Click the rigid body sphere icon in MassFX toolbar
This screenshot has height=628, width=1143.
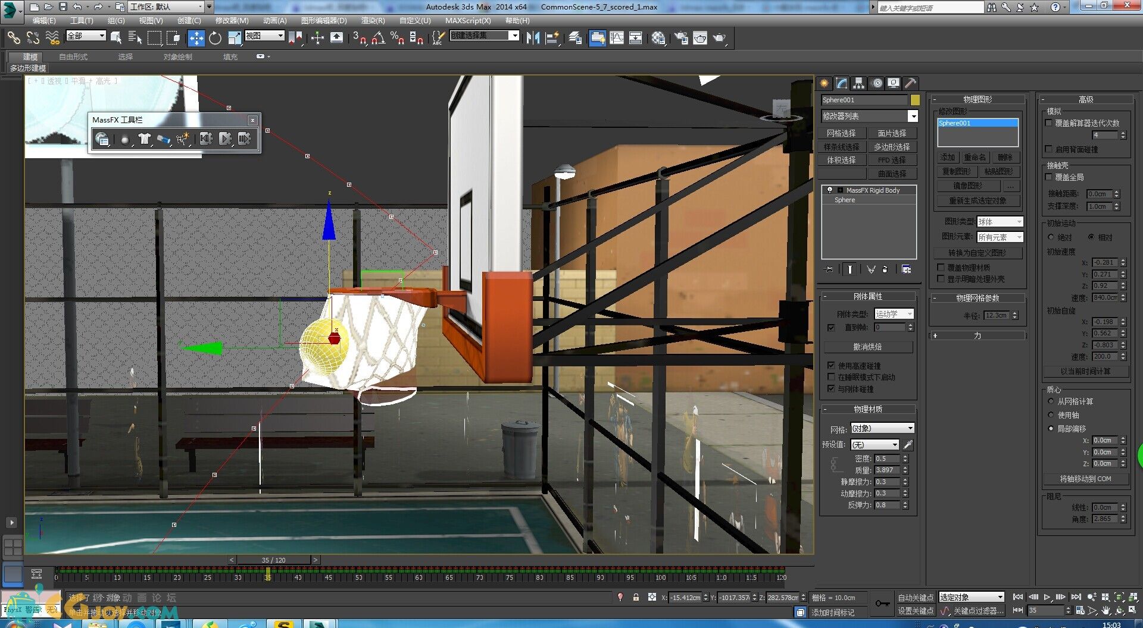[124, 139]
